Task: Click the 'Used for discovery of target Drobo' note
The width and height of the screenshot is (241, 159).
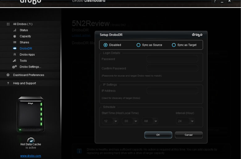Action: click(x=121, y=98)
